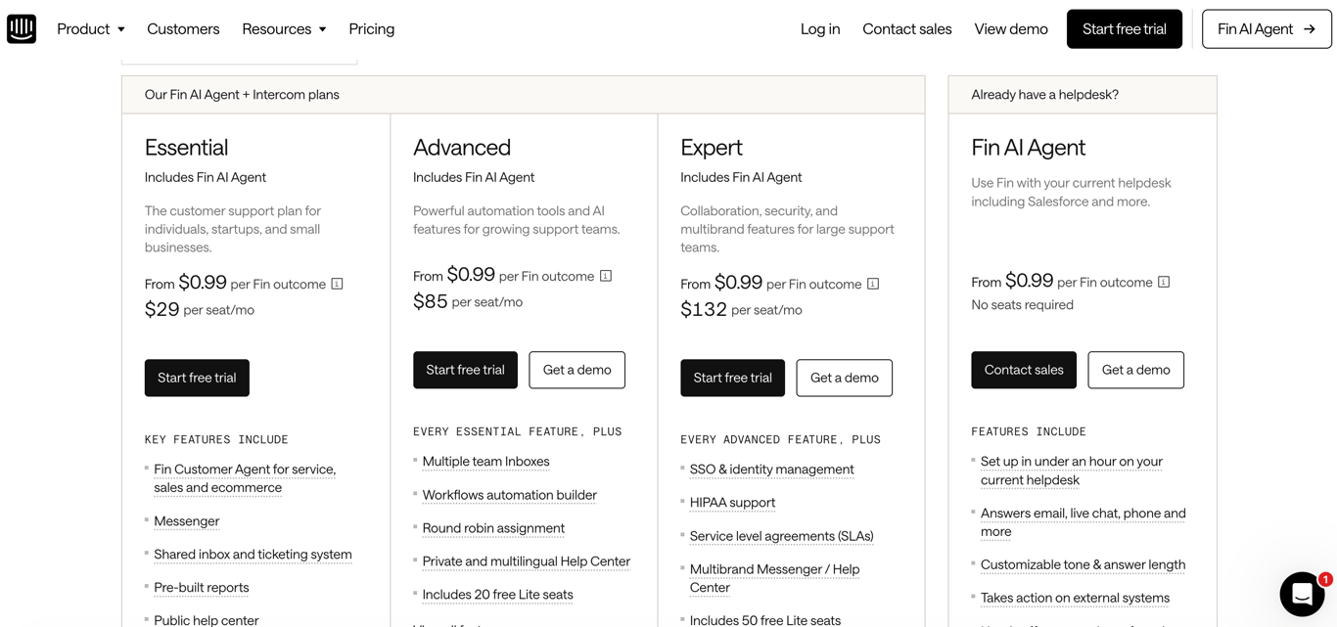Get a demo of Fin AI Agent
Viewport: 1337px width, 627px height.
(1135, 370)
